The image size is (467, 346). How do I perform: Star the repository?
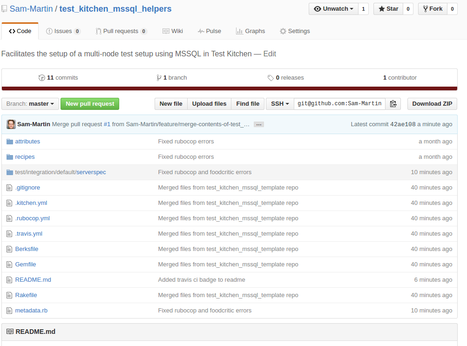[388, 9]
